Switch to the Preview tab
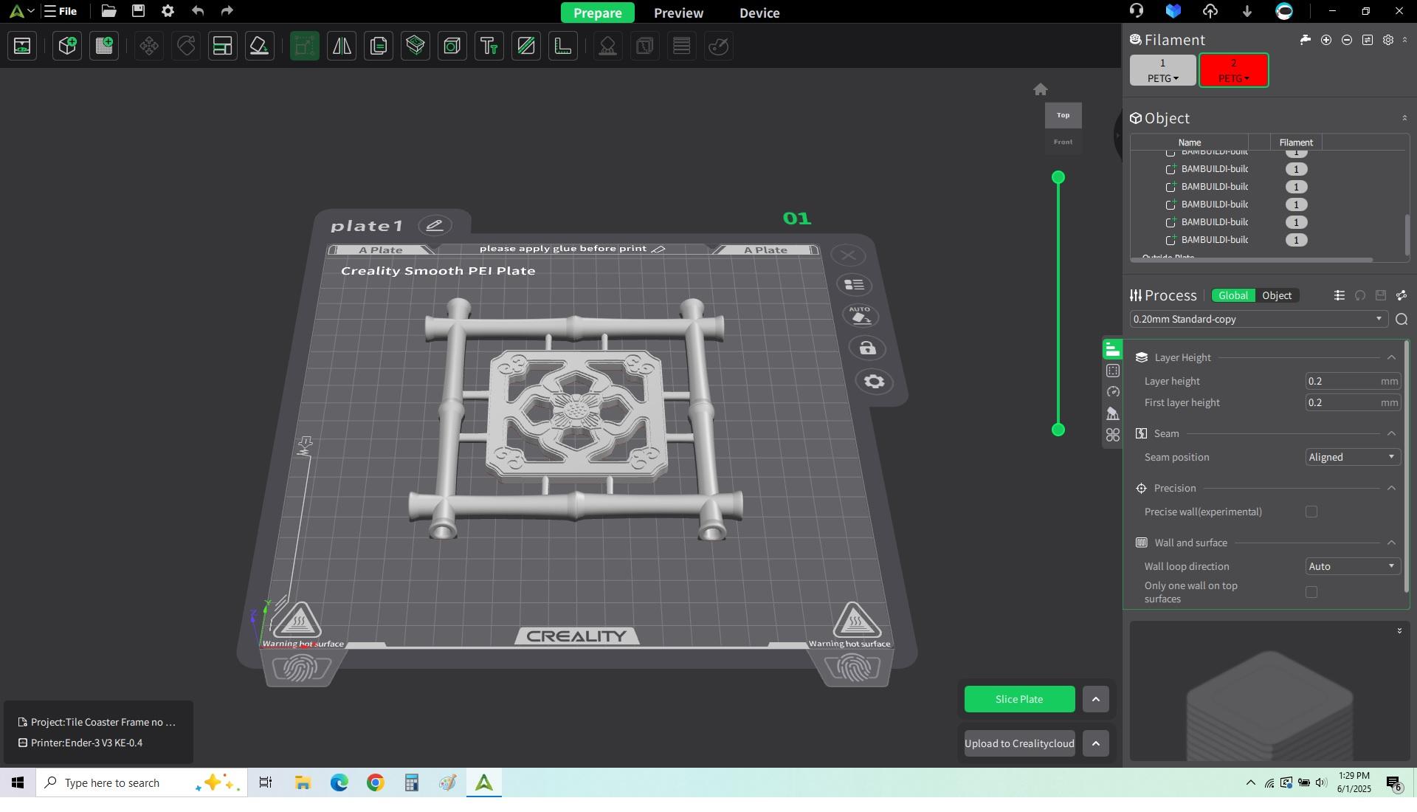 [678, 13]
